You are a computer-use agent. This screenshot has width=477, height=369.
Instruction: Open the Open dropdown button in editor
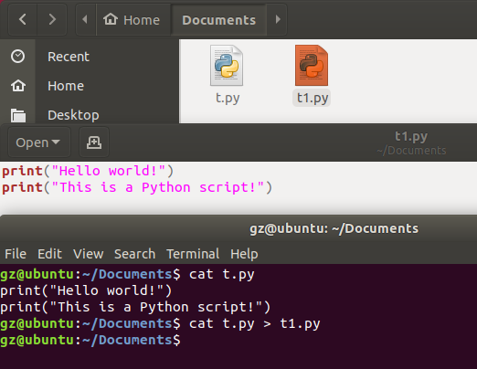pyautogui.click(x=38, y=142)
